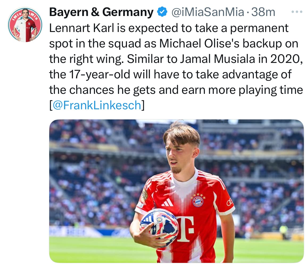
Task: Click the words Michael Olise's backup
Action: (x=221, y=43)
